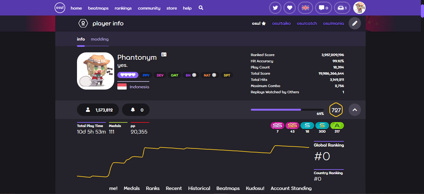Click the silver SS rank badge with 7
The image size is (424, 194).
(x=277, y=126)
